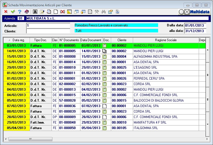
Task: Click the boxed black binoculars search icon
Action: coord(35,12)
